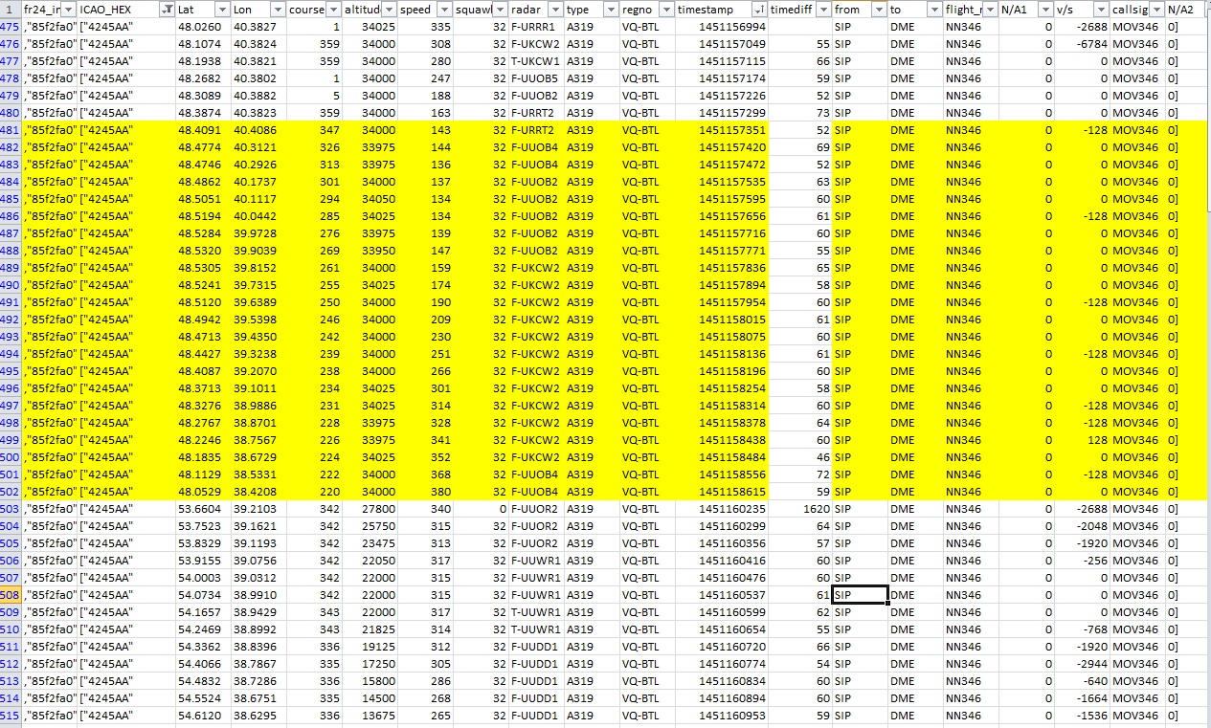The height and width of the screenshot is (728, 1211).
Task: Select the cell with timediff 1620
Action: point(800,509)
